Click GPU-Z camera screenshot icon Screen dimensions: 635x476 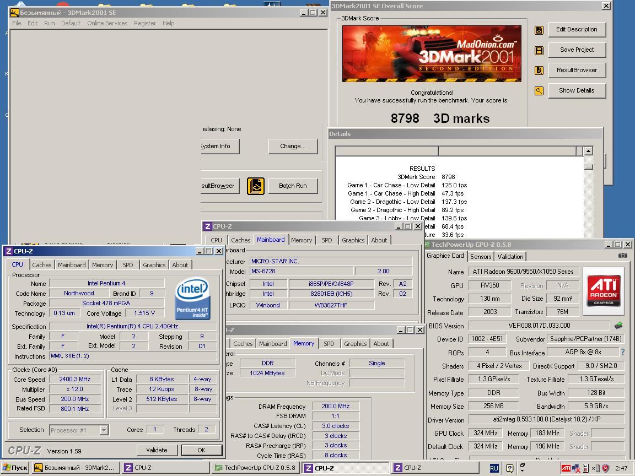pyautogui.click(x=623, y=256)
